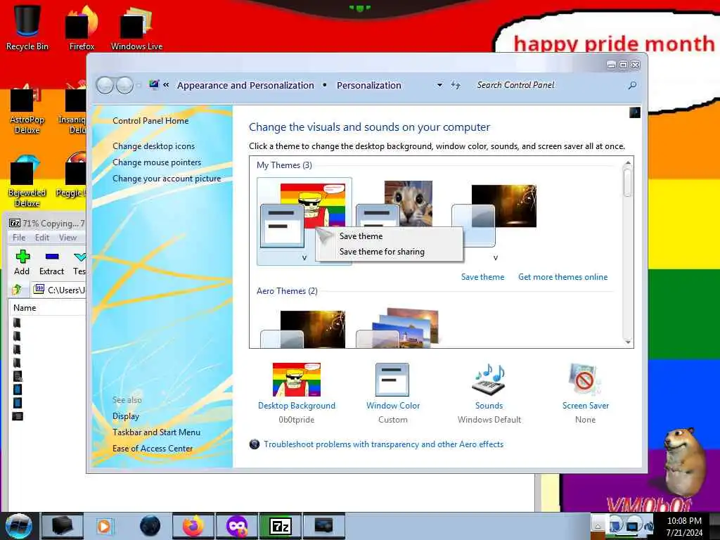Click the theme list scroll up arrow
The width and height of the screenshot is (720, 540).
[x=628, y=162]
